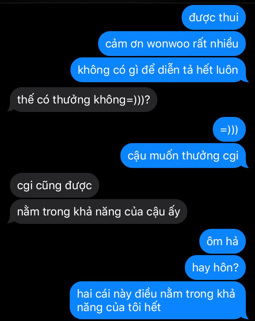Tap the 'ôm hả' message bubble
Image resolution: width=255 pixels, height=321 pixels.
(222, 241)
